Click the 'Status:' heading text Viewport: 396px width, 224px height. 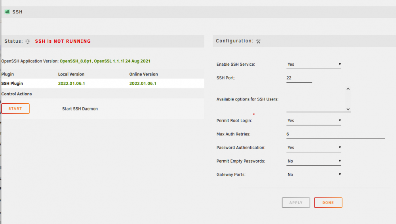13,41
